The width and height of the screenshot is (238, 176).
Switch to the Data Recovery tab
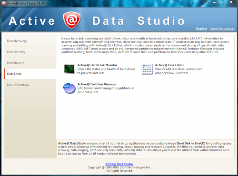point(30,41)
